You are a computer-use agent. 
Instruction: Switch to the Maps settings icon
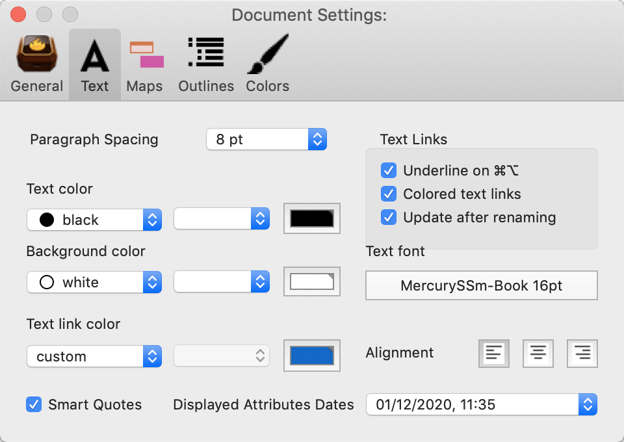pyautogui.click(x=144, y=64)
